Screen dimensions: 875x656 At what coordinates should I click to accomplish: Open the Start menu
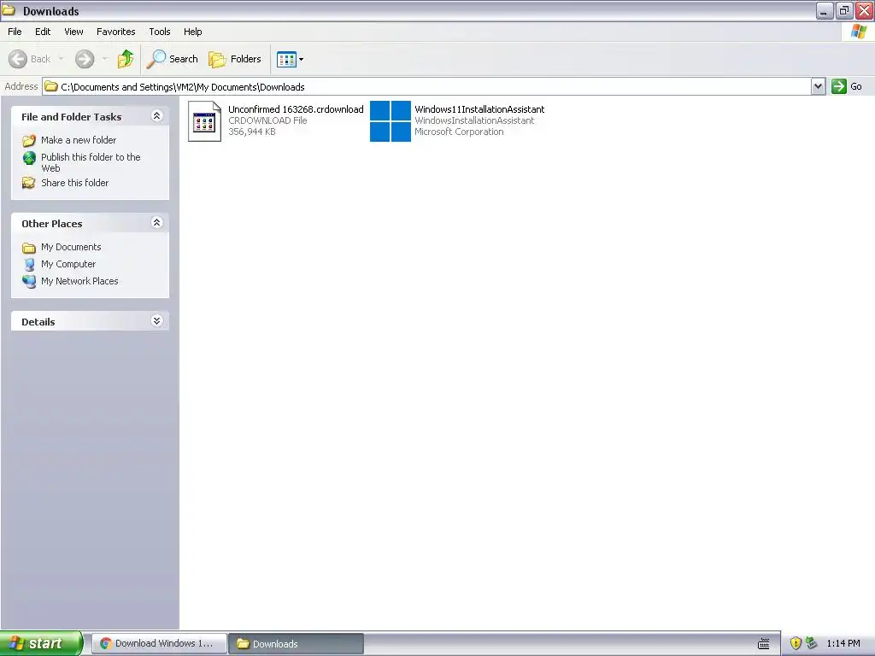41,643
